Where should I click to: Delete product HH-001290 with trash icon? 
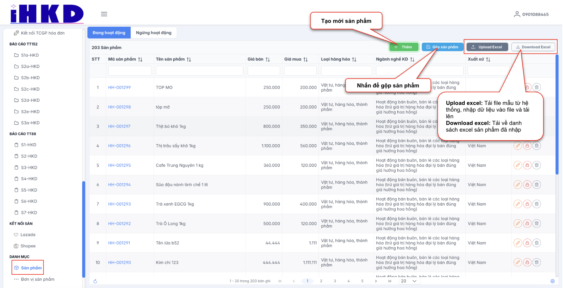click(537, 263)
